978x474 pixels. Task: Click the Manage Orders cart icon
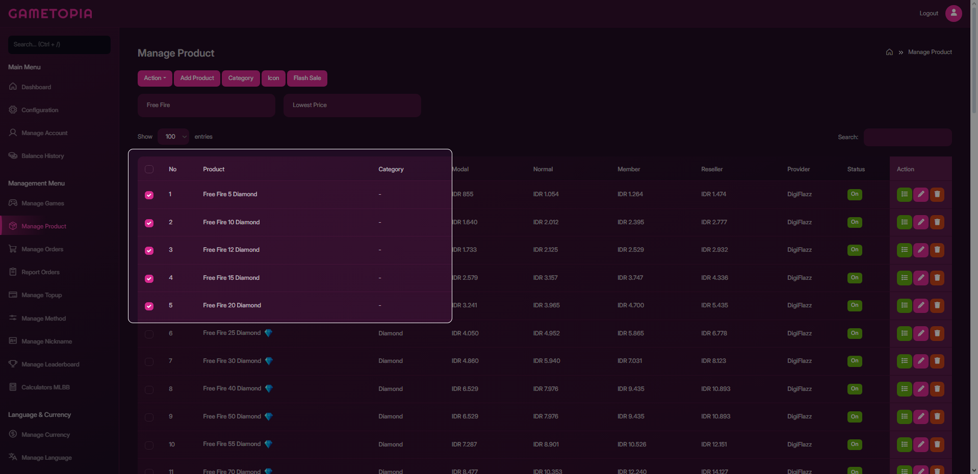click(13, 249)
